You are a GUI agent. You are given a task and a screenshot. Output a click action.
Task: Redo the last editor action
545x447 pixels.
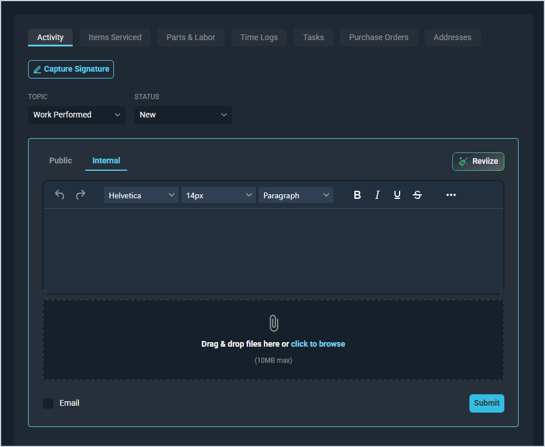coord(81,195)
